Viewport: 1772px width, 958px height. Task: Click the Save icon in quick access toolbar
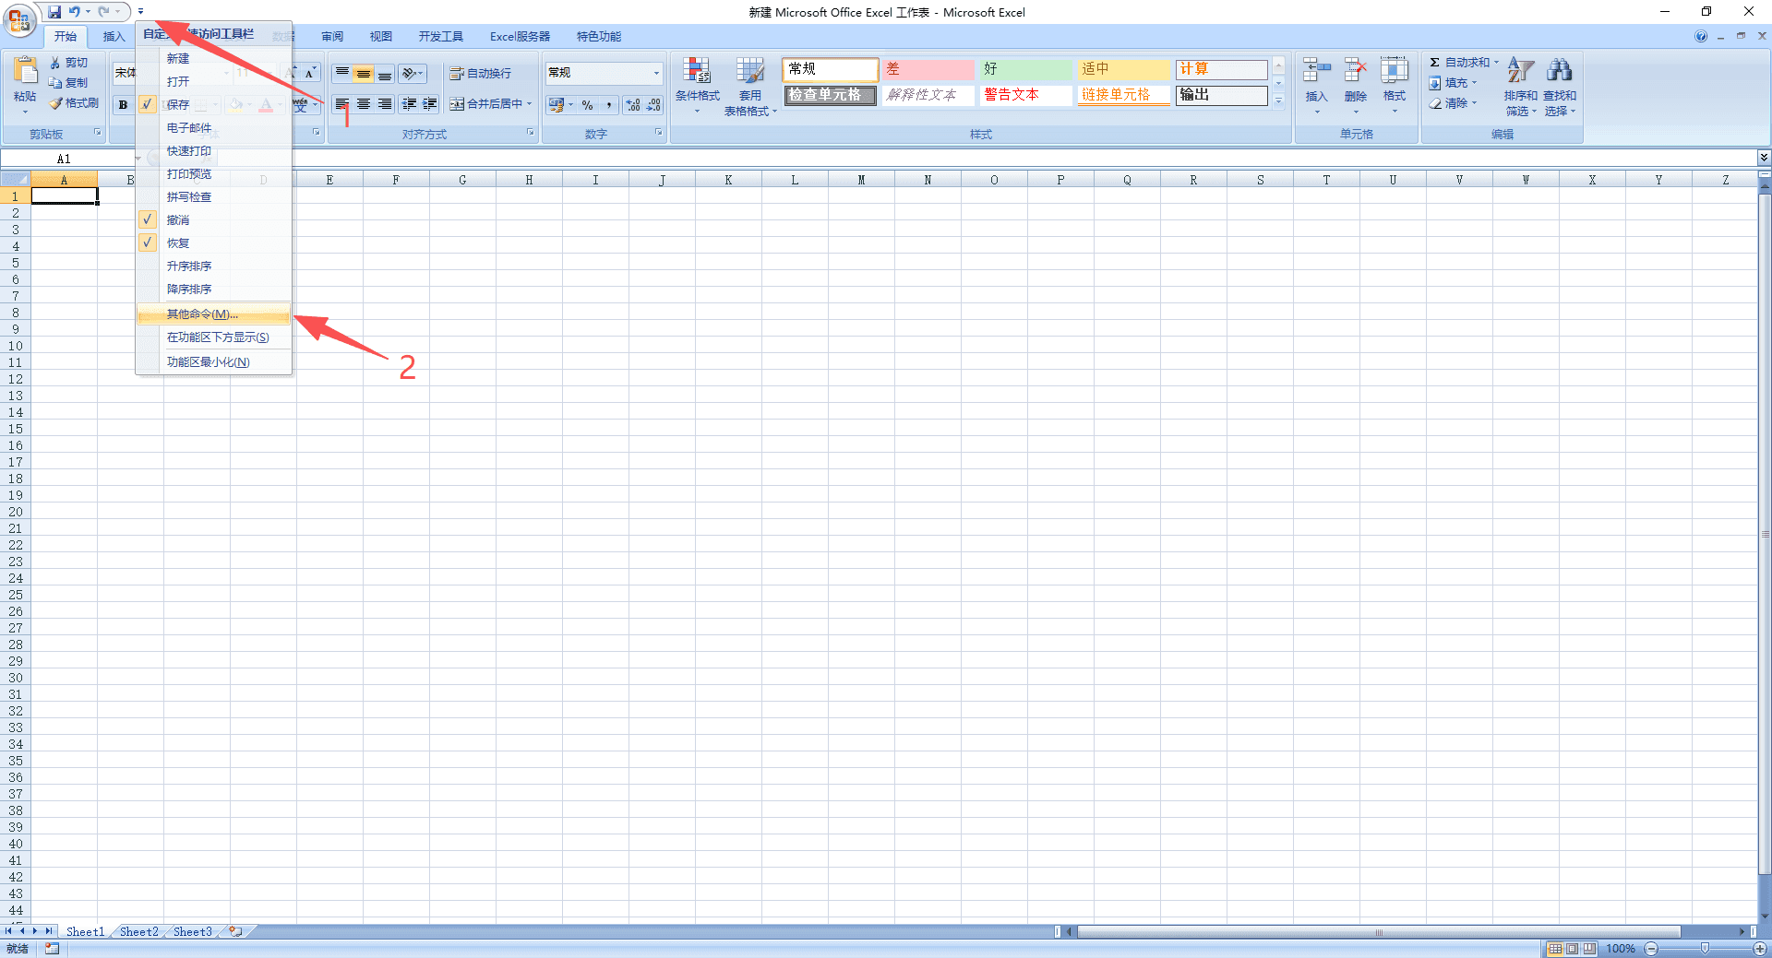54,12
